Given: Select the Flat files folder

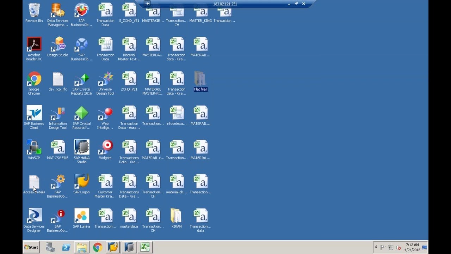Looking at the screenshot, I should (x=200, y=81).
